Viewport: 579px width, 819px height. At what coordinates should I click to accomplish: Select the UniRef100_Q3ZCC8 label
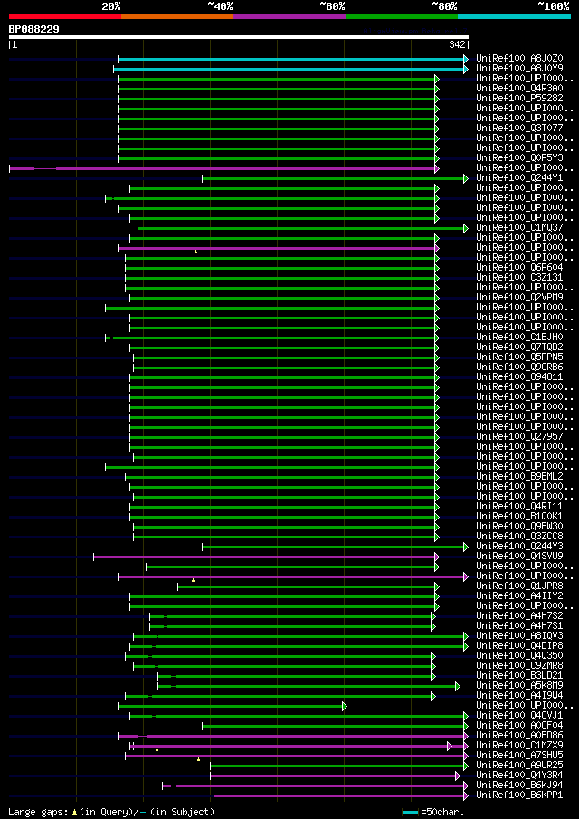(x=519, y=537)
